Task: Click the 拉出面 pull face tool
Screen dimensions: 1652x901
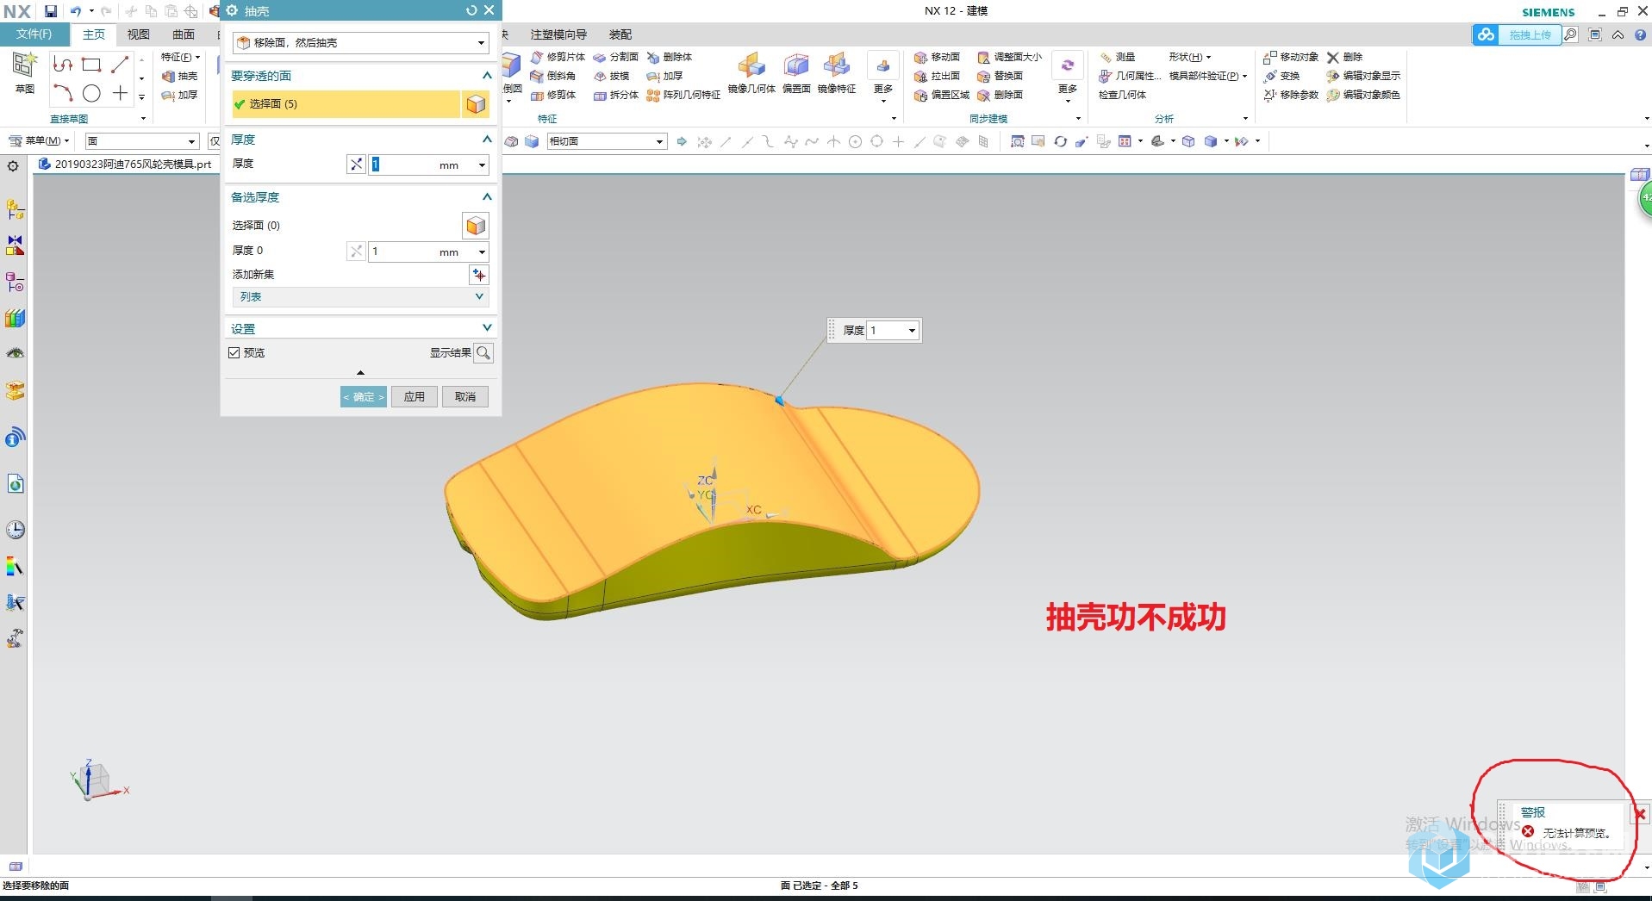Action: point(937,76)
